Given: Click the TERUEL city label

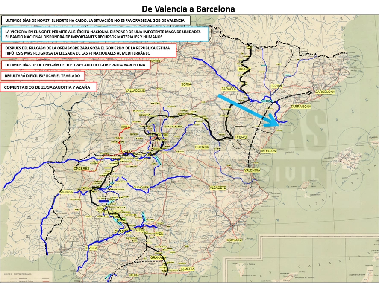Looking at the screenshot, I should 241,137.
